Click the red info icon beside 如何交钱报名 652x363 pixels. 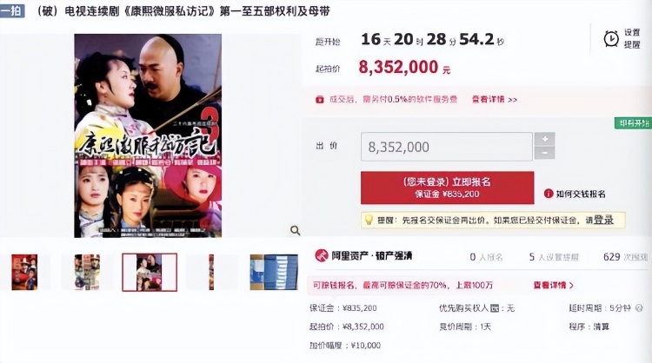(x=549, y=194)
